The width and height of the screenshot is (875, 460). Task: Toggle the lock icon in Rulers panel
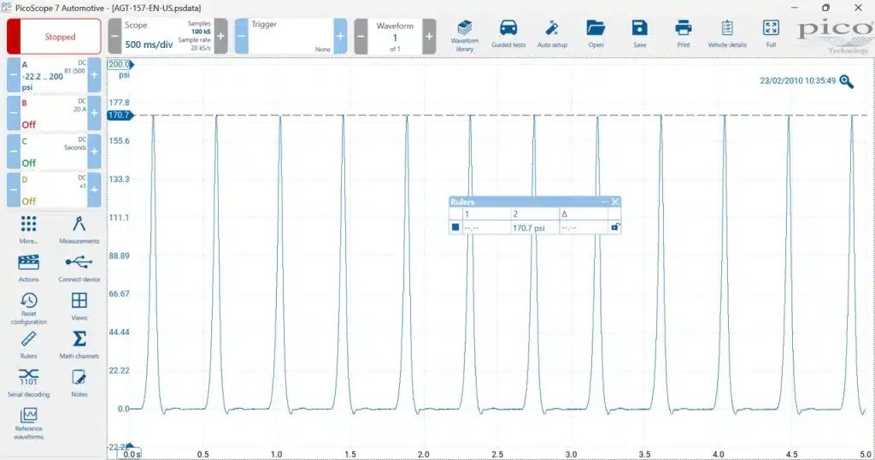614,227
